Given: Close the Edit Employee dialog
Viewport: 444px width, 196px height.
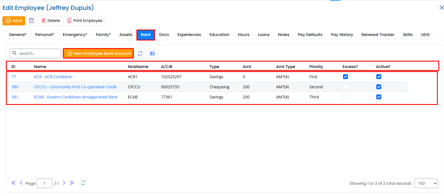Looking at the screenshot, I should coord(441,8).
